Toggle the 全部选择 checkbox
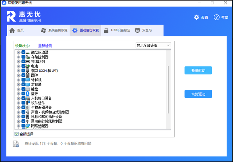233x162 pixels. click(x=16, y=134)
